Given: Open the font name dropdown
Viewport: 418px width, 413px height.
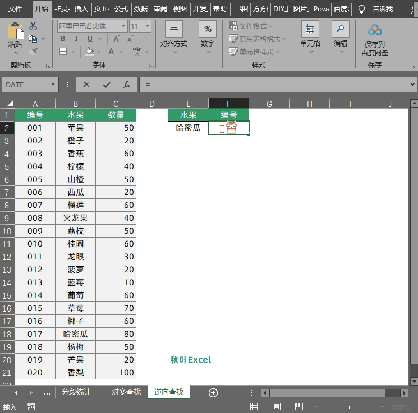Looking at the screenshot, I should 123,26.
